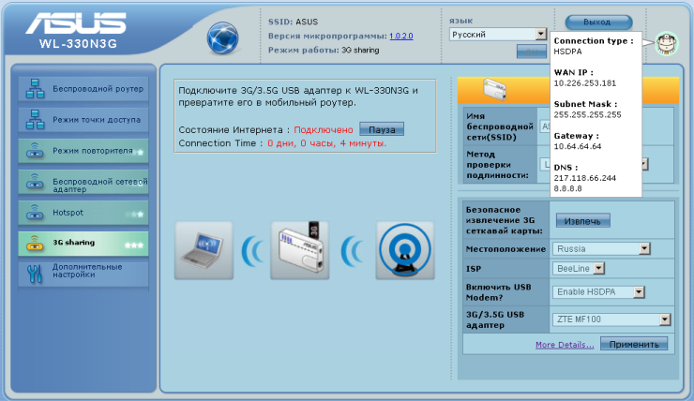Click the ASUS logo
The image size is (694, 401).
coord(76,23)
